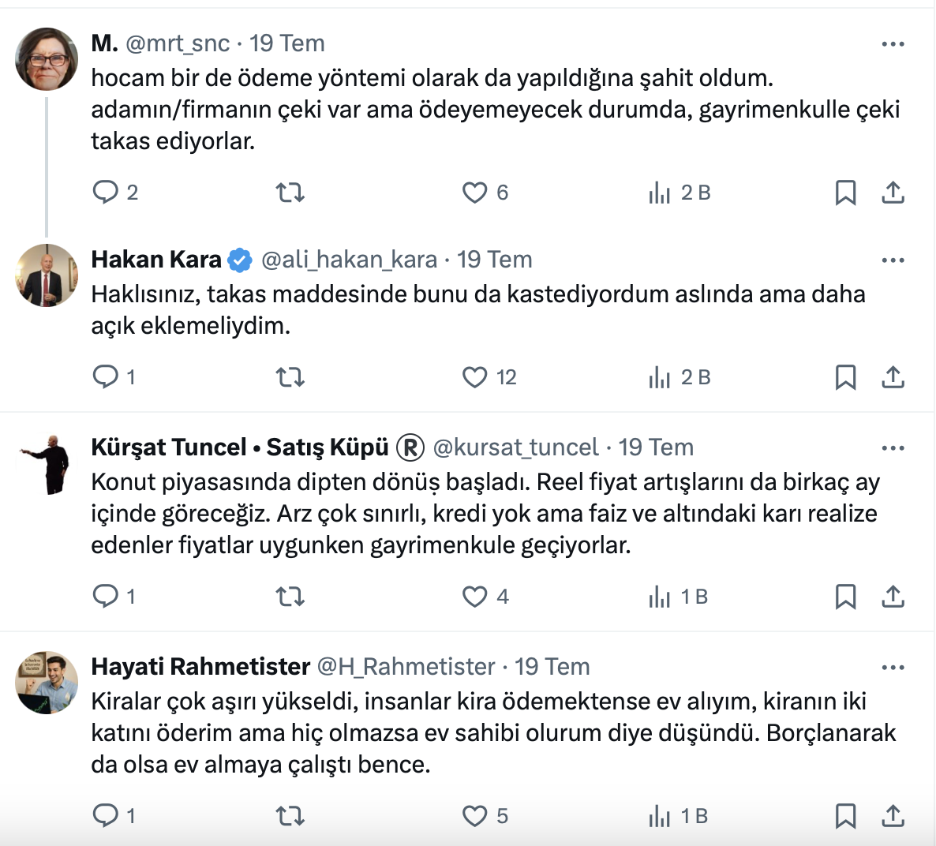Image resolution: width=936 pixels, height=846 pixels.
Task: Share Hayati Rahmetister's tweet
Action: pyautogui.click(x=893, y=815)
